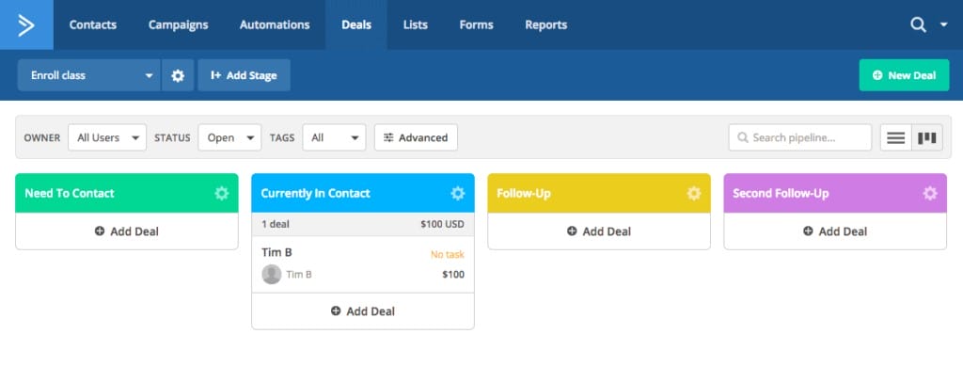Add Deal under Follow-Up
This screenshot has width=963, height=366.
[x=599, y=231]
